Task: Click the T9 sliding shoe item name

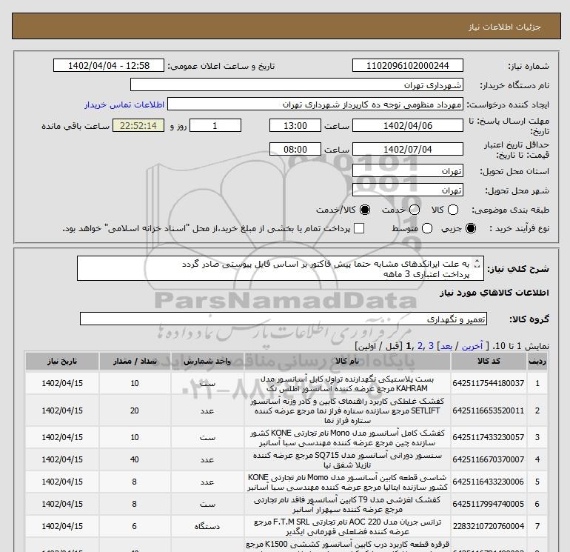Action: (347, 505)
